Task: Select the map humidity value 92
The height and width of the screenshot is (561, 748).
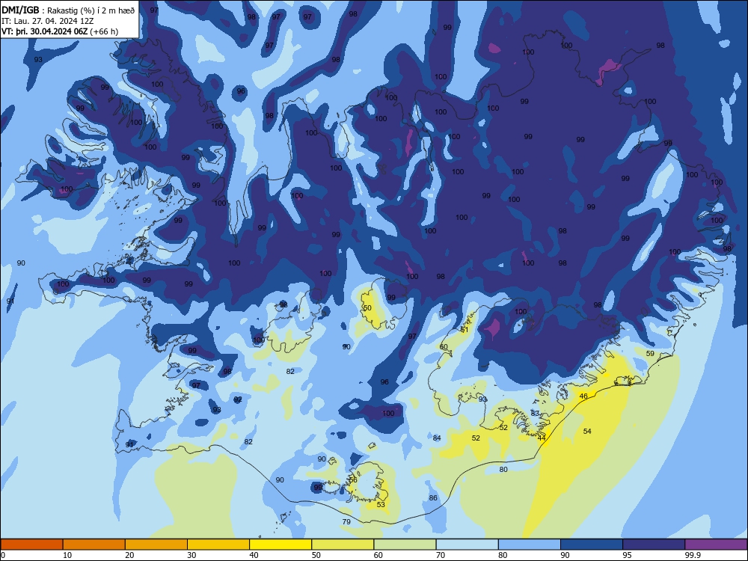Action: tap(238, 399)
